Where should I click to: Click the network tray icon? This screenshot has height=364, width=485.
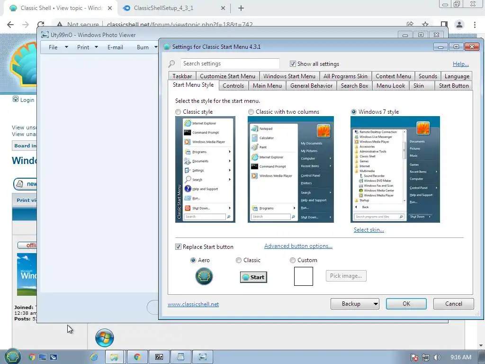[426, 357]
